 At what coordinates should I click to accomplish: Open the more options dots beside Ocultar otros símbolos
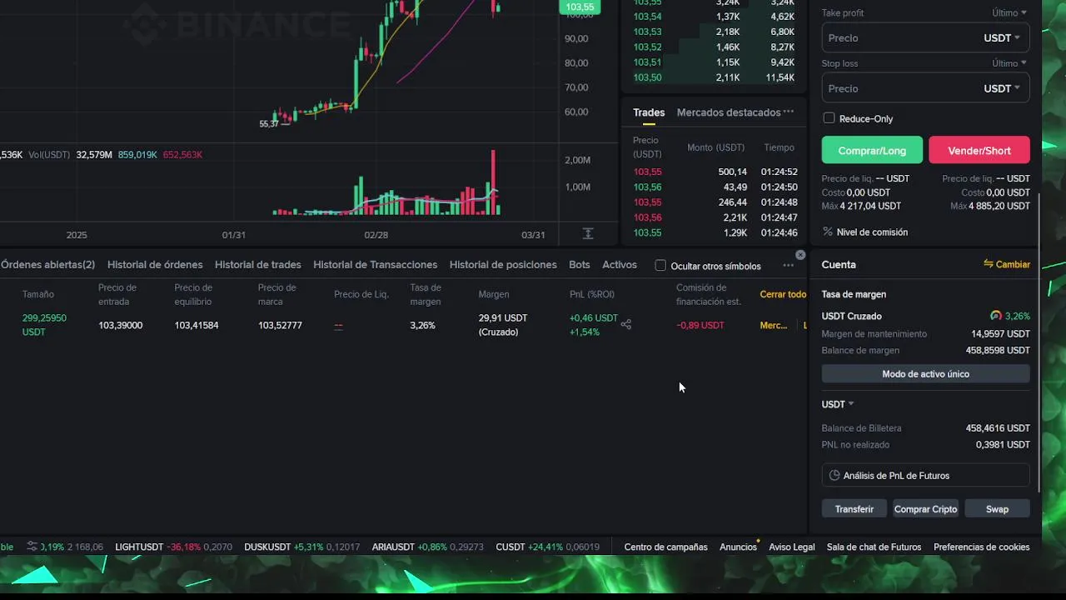tap(789, 266)
